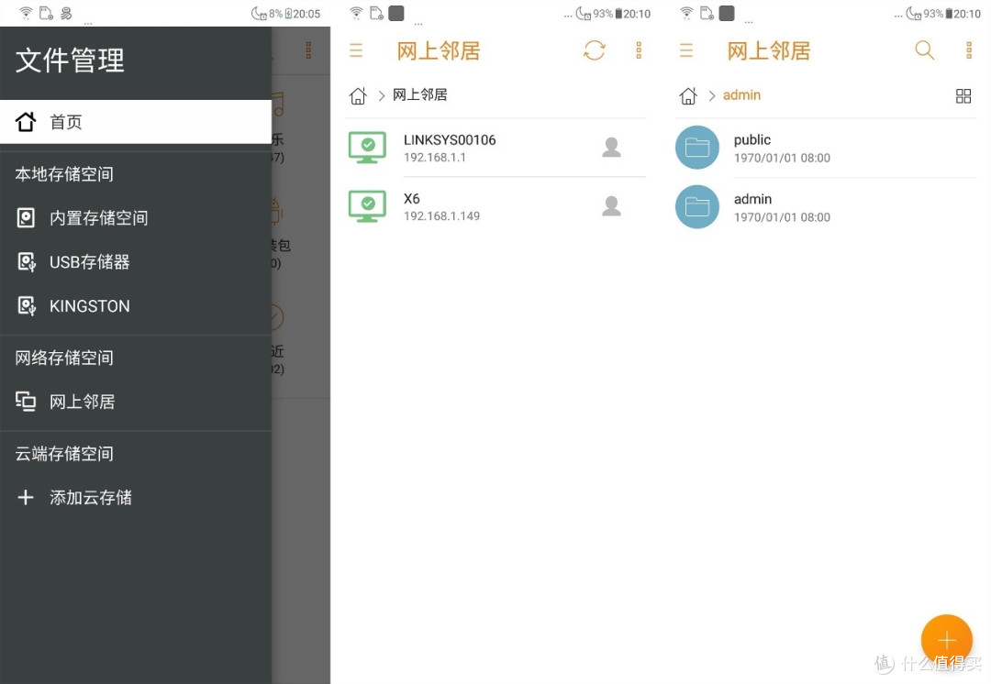This screenshot has width=991, height=684.
Task: Click home breadcrumb icon before admin
Action: [x=688, y=95]
